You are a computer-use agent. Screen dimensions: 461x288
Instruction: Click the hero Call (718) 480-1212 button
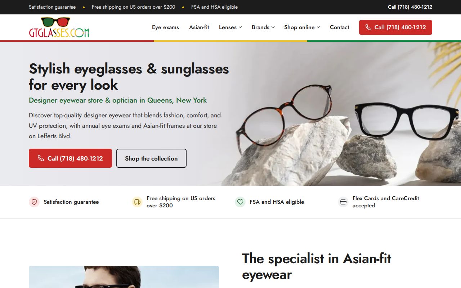pyautogui.click(x=70, y=158)
